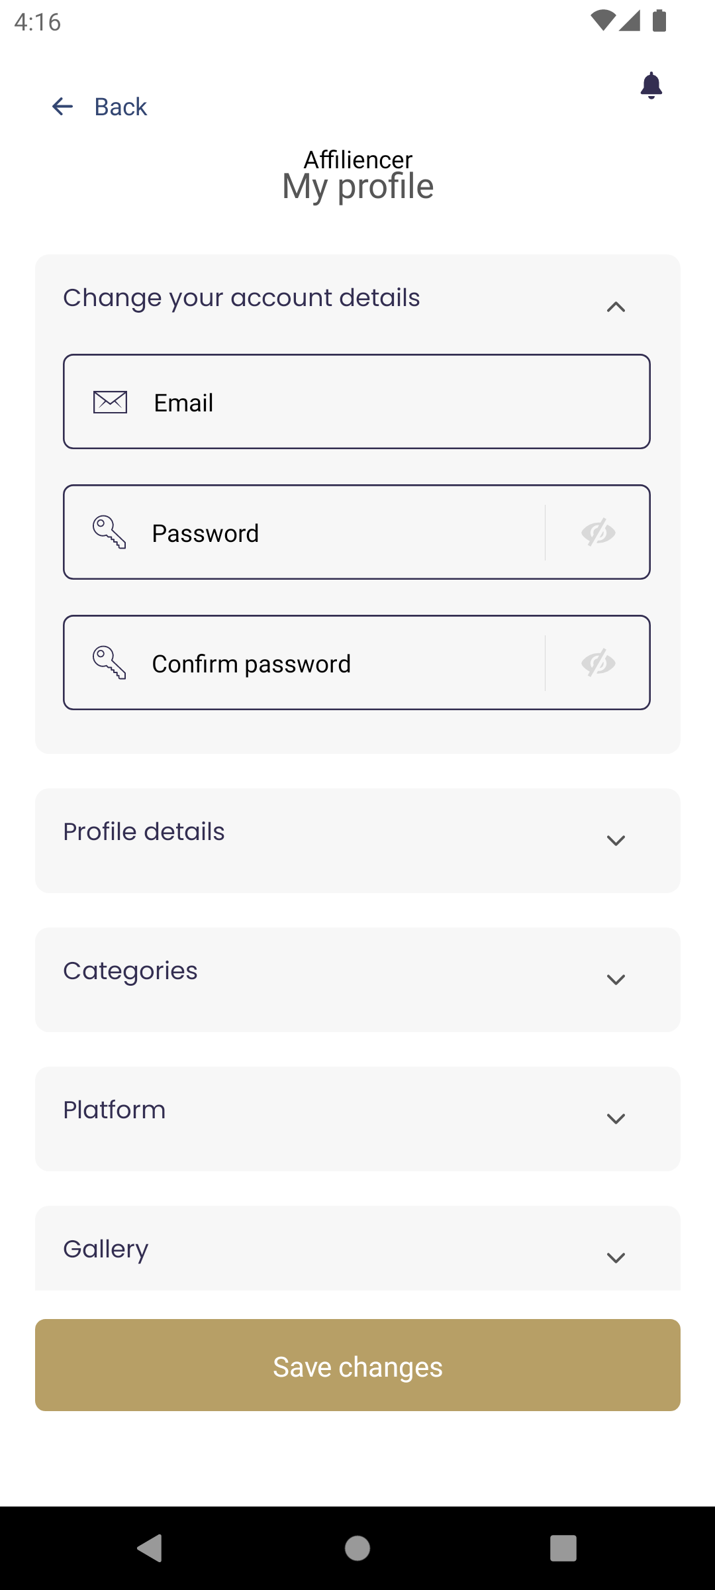The height and width of the screenshot is (1590, 715).
Task: Click the Save changes button
Action: (x=358, y=1365)
